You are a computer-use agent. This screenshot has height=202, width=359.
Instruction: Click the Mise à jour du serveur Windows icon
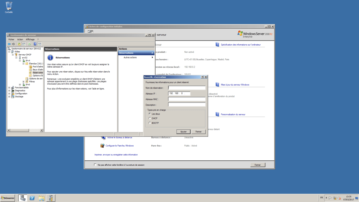tap(217, 85)
